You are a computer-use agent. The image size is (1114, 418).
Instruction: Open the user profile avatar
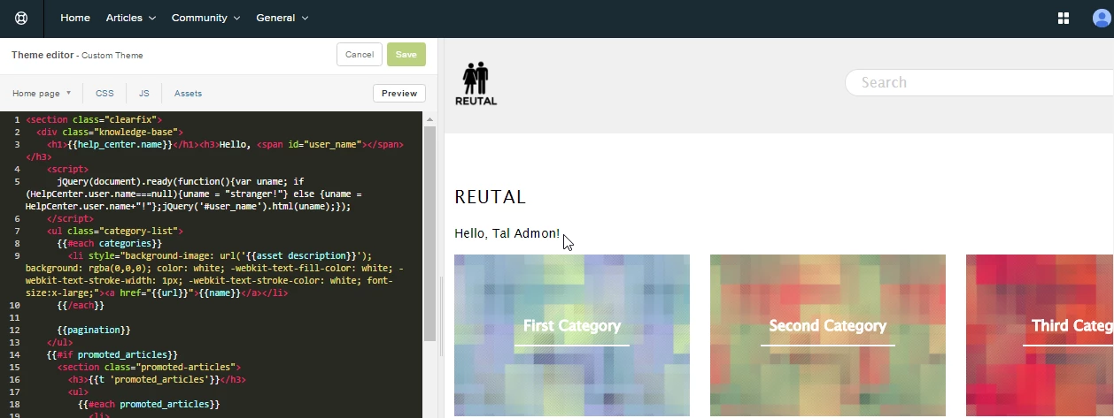pyautogui.click(x=1102, y=19)
